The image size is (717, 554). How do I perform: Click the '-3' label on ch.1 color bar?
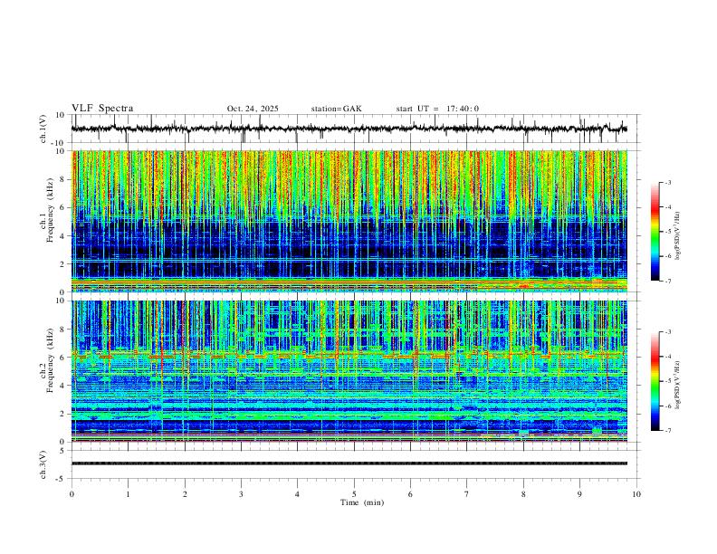[x=667, y=183]
